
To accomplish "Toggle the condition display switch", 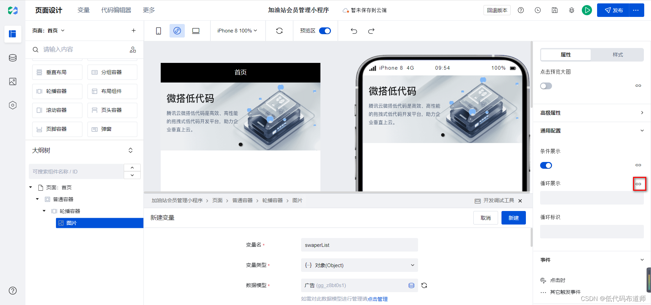I will pyautogui.click(x=546, y=165).
